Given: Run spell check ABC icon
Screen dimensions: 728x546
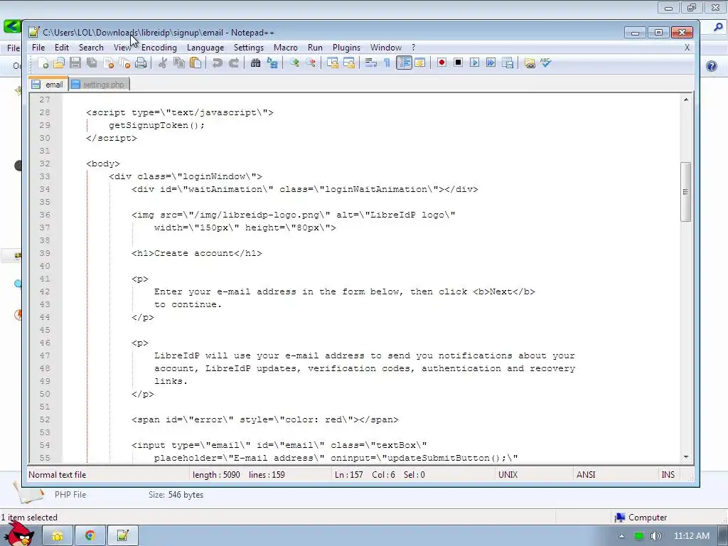Looking at the screenshot, I should coord(546,63).
